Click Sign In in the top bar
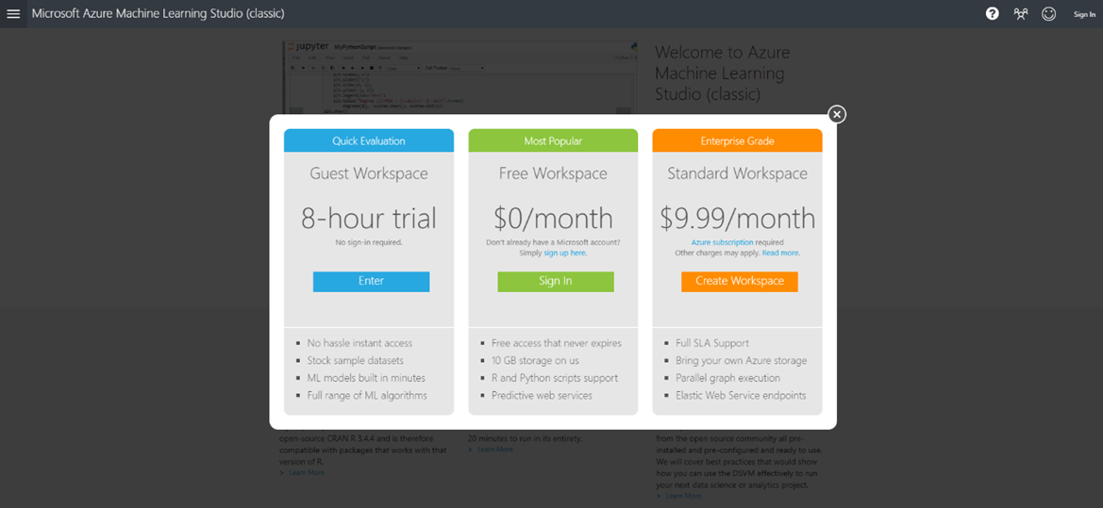The height and width of the screenshot is (508, 1103). (x=1084, y=15)
